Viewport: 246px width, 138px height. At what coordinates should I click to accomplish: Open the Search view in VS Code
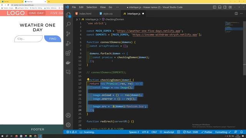(x=68, y=24)
